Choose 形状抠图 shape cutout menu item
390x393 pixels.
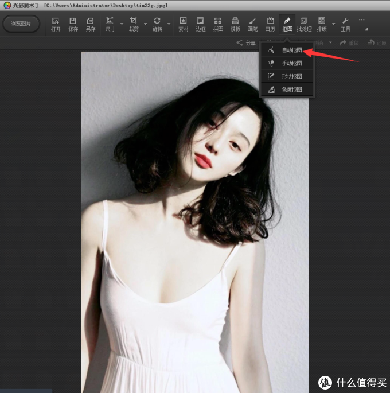point(287,76)
